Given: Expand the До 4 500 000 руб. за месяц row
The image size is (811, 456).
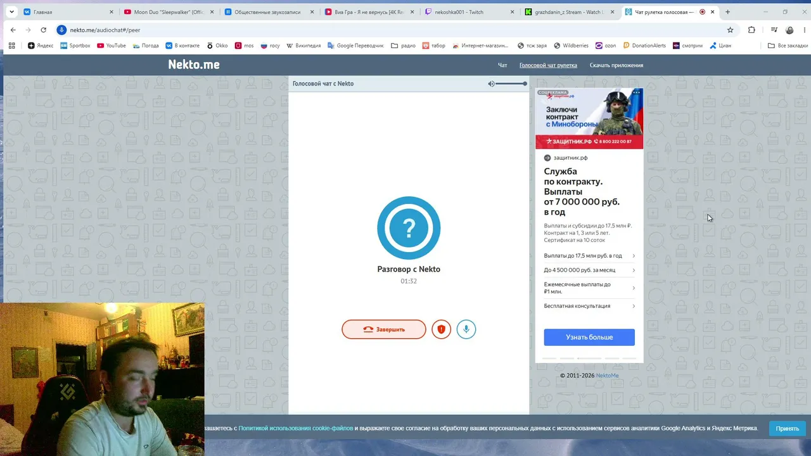Looking at the screenshot, I should [589, 270].
